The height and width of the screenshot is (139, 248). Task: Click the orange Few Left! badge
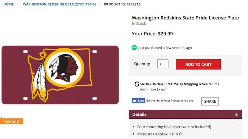(11, 121)
